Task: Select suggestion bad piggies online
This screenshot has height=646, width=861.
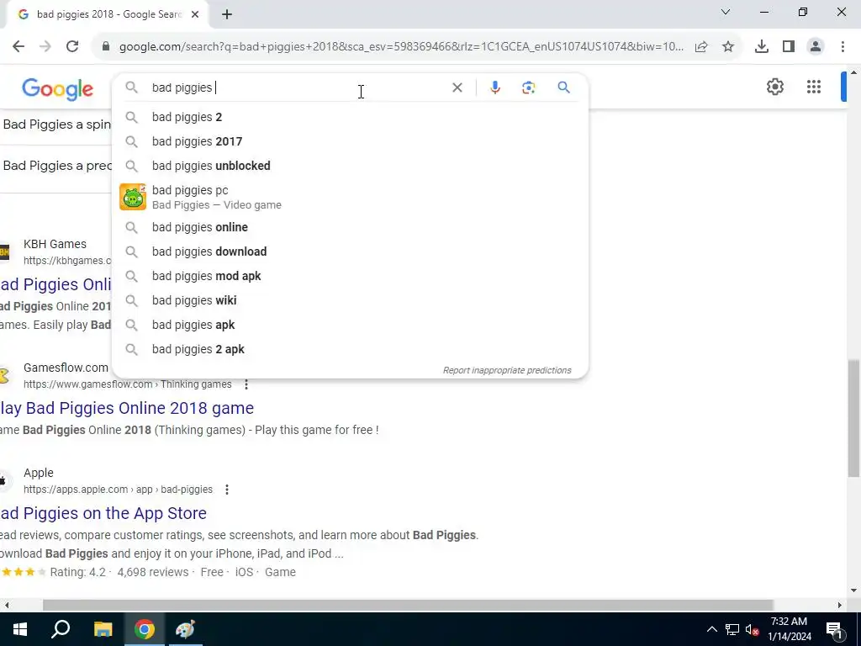Action: coord(350,227)
